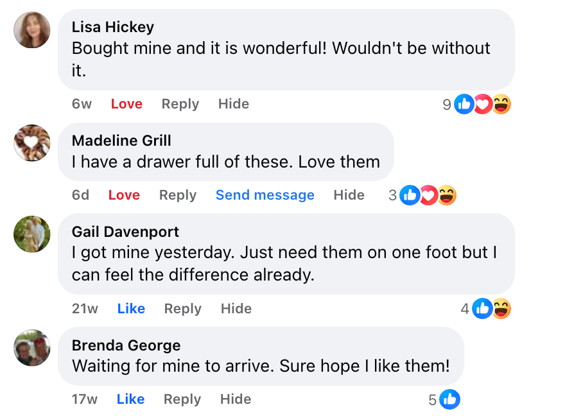Like Brenda George's comment
This screenshot has height=416, width=565.
130,399
